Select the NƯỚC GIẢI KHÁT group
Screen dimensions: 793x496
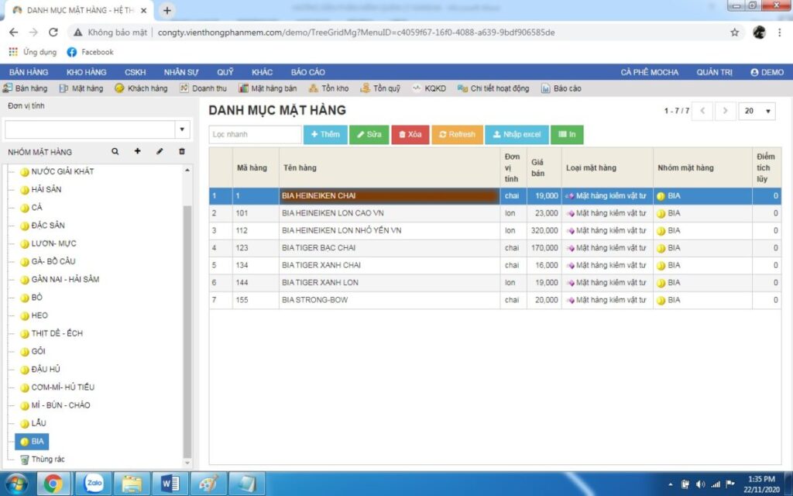click(62, 171)
